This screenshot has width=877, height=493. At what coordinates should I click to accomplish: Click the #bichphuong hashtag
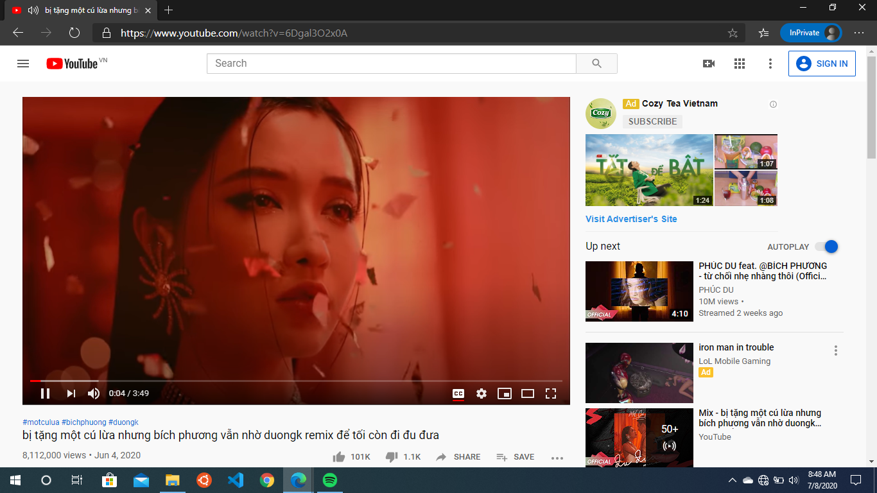click(x=84, y=422)
